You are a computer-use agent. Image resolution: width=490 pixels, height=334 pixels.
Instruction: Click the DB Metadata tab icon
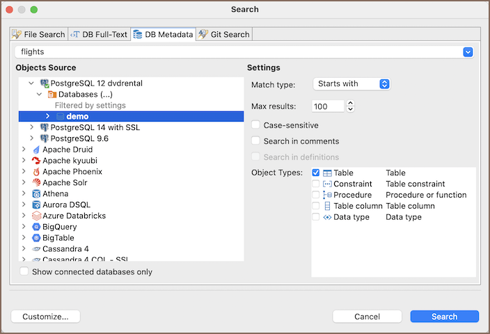point(138,34)
